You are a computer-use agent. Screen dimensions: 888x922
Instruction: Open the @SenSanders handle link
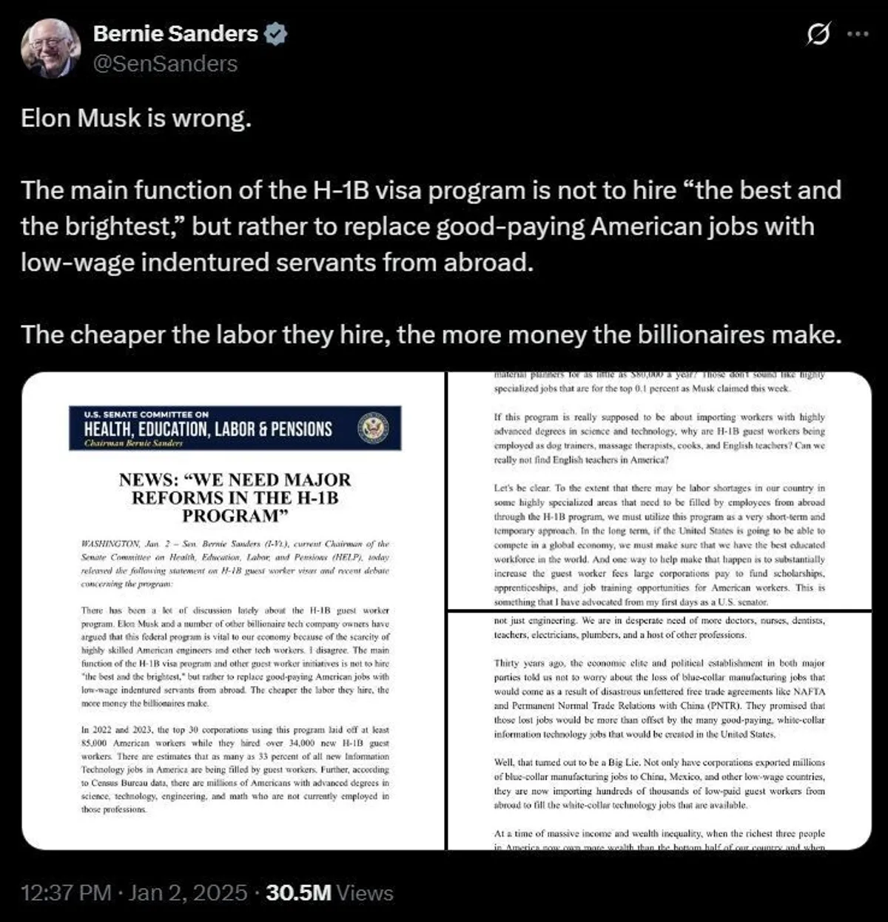point(165,64)
